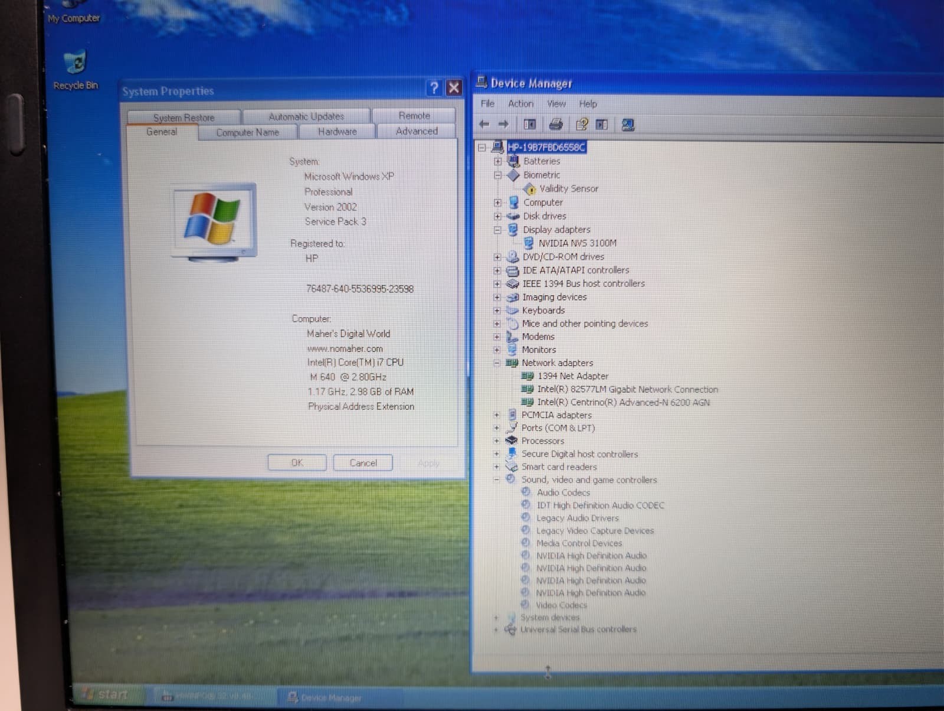Select the NVIDIA NVS 3100M display adapter
The image size is (944, 711).
click(x=577, y=243)
